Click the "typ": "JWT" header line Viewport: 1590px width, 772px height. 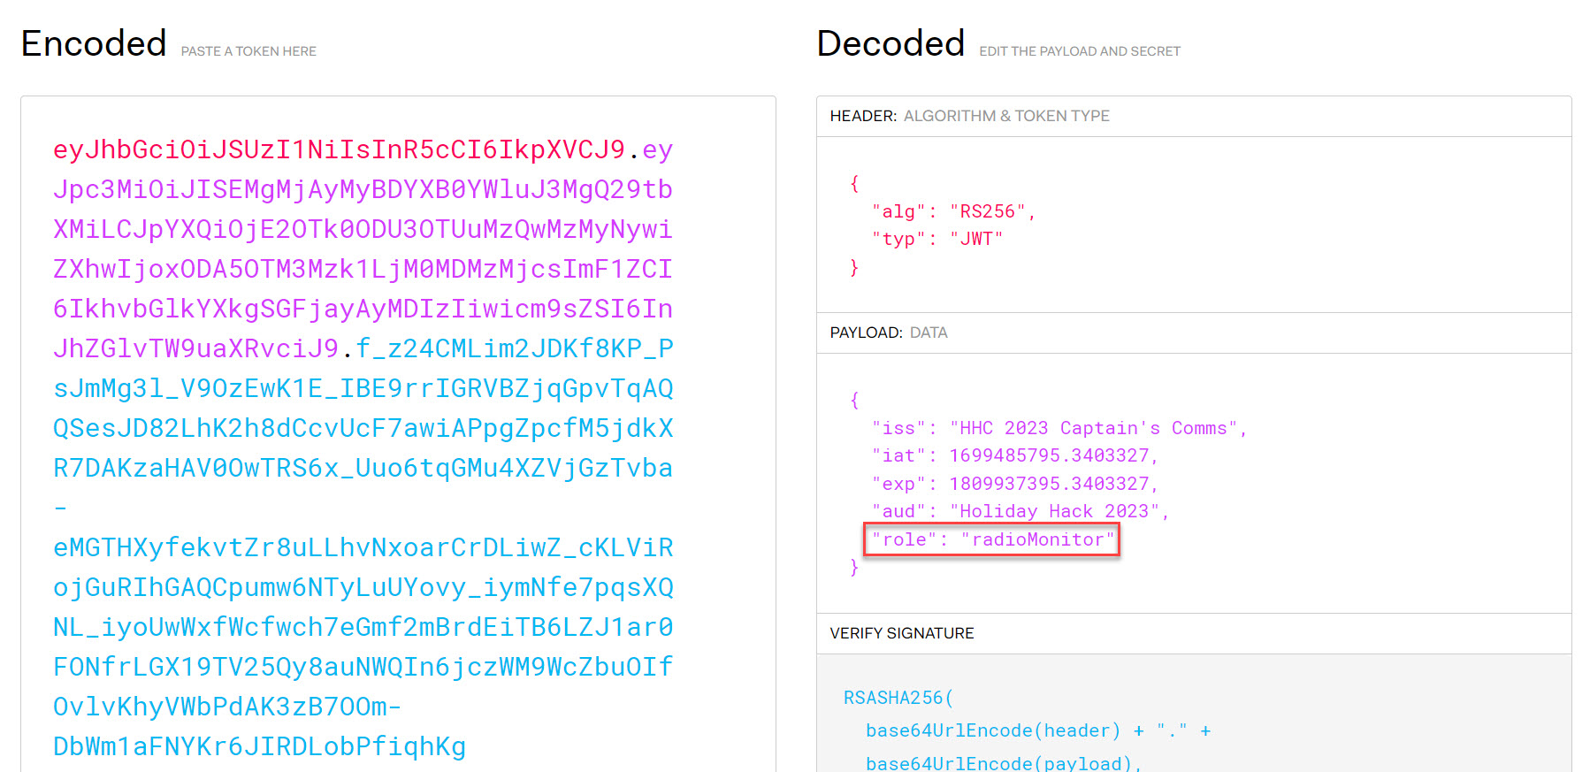point(937,239)
